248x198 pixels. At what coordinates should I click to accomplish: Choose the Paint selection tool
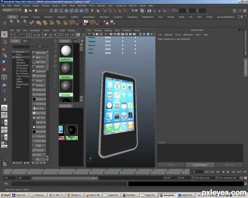4,49
